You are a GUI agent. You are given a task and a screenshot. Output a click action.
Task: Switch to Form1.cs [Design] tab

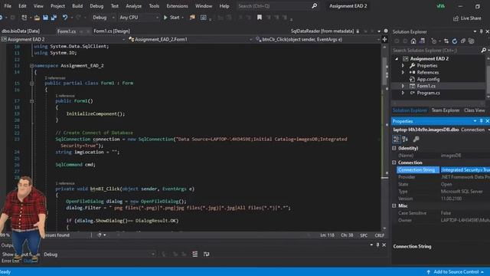click(x=112, y=31)
